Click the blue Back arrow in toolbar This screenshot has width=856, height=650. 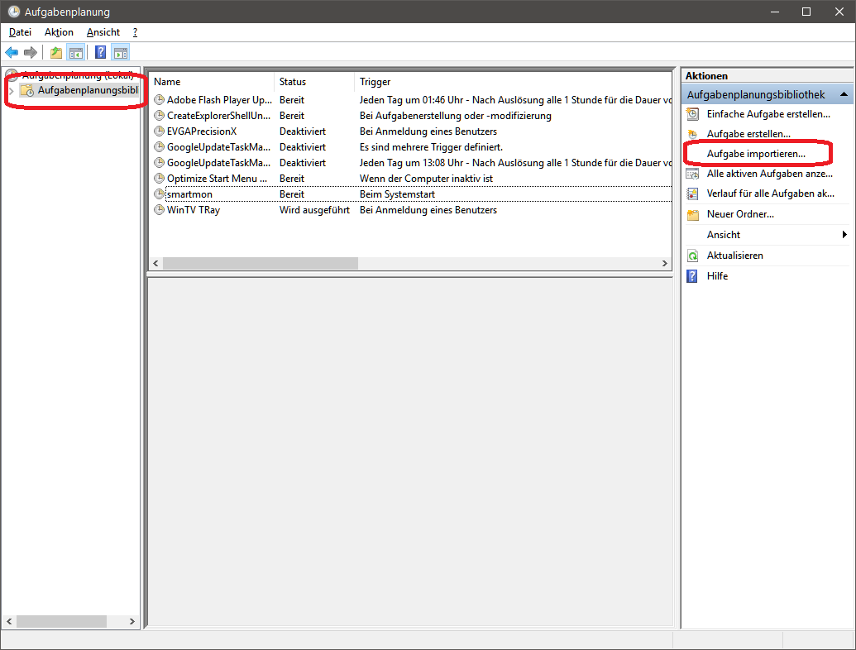tap(12, 52)
